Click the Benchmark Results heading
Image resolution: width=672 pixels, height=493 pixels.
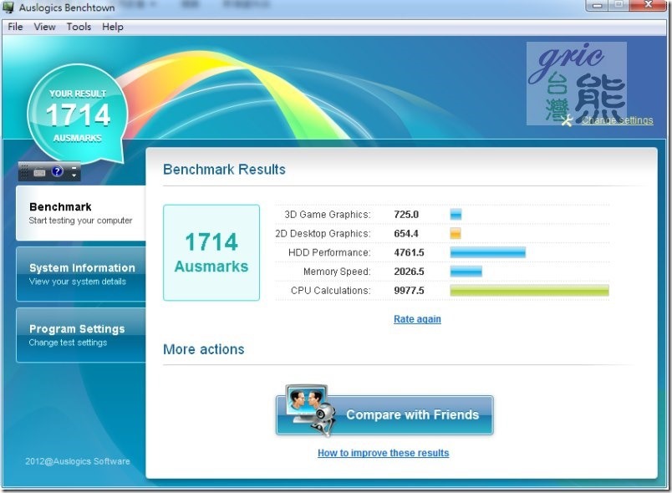[x=224, y=169]
